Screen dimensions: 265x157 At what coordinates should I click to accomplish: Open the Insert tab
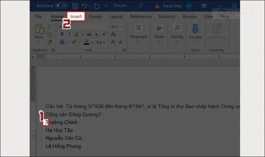click(x=76, y=16)
